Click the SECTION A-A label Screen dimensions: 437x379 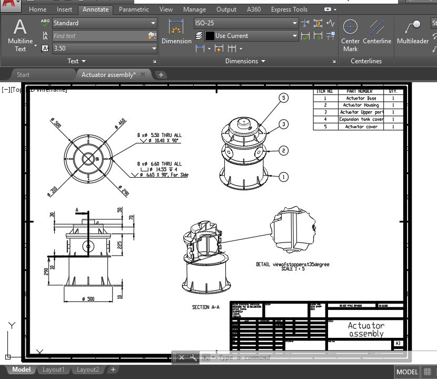pyautogui.click(x=206, y=307)
